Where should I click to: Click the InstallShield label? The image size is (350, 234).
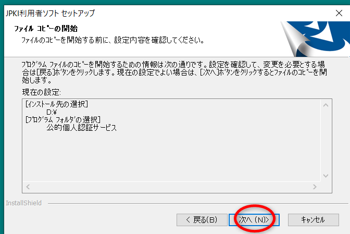[23, 203]
